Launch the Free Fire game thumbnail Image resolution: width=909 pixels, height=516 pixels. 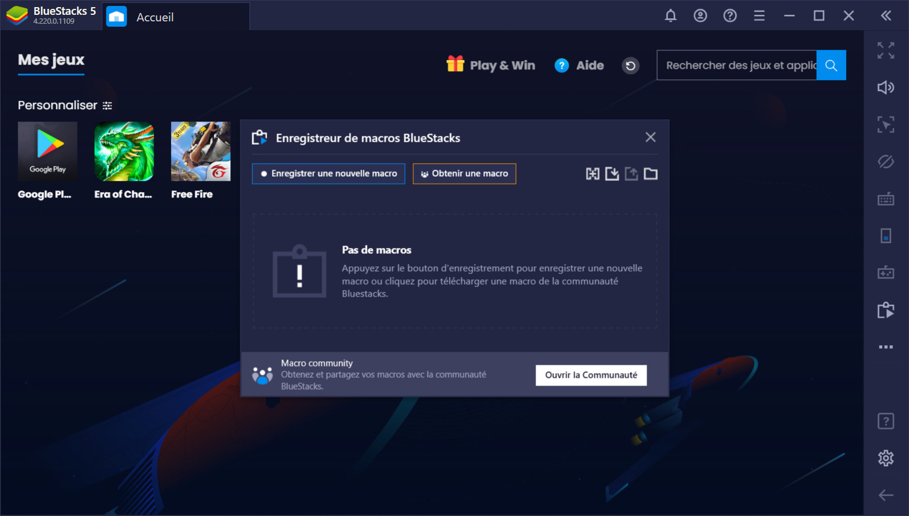tap(201, 151)
